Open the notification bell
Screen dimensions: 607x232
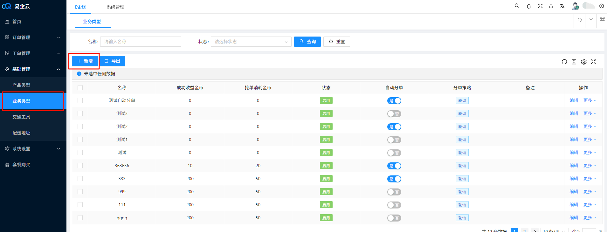point(529,6)
